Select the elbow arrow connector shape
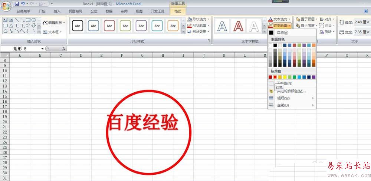 22,25
